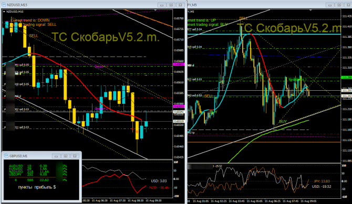Minimize the GBPUSD,M1 chart window
The height and width of the screenshot is (204, 352).
click(56, 156)
